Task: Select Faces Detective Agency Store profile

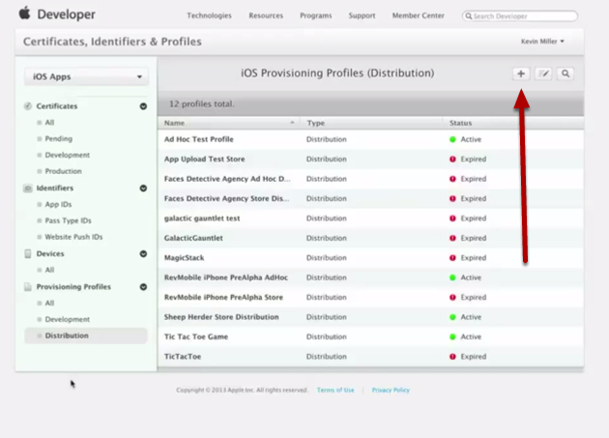Action: pos(226,198)
